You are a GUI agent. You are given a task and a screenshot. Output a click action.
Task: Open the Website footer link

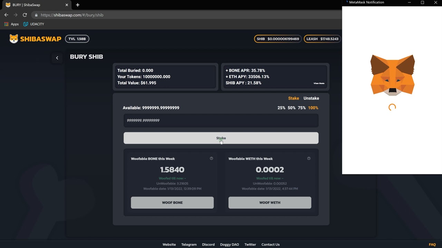[169, 245]
